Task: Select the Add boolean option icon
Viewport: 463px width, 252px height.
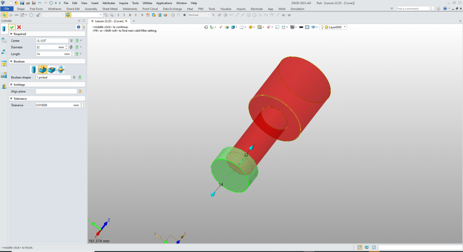Action: pyautogui.click(x=43, y=69)
